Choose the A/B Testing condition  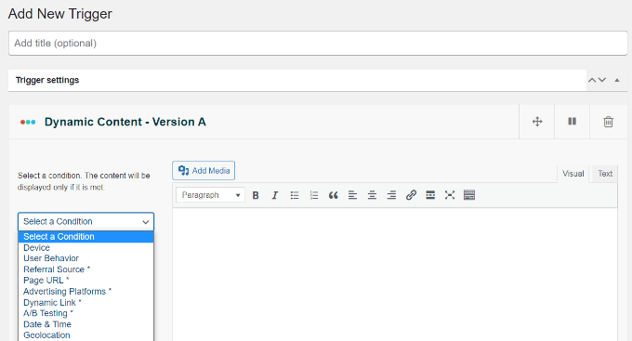(86, 313)
